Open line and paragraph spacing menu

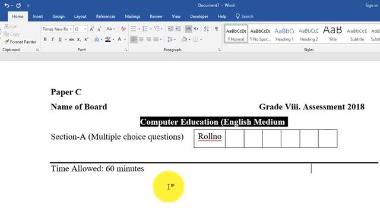pos(171,39)
